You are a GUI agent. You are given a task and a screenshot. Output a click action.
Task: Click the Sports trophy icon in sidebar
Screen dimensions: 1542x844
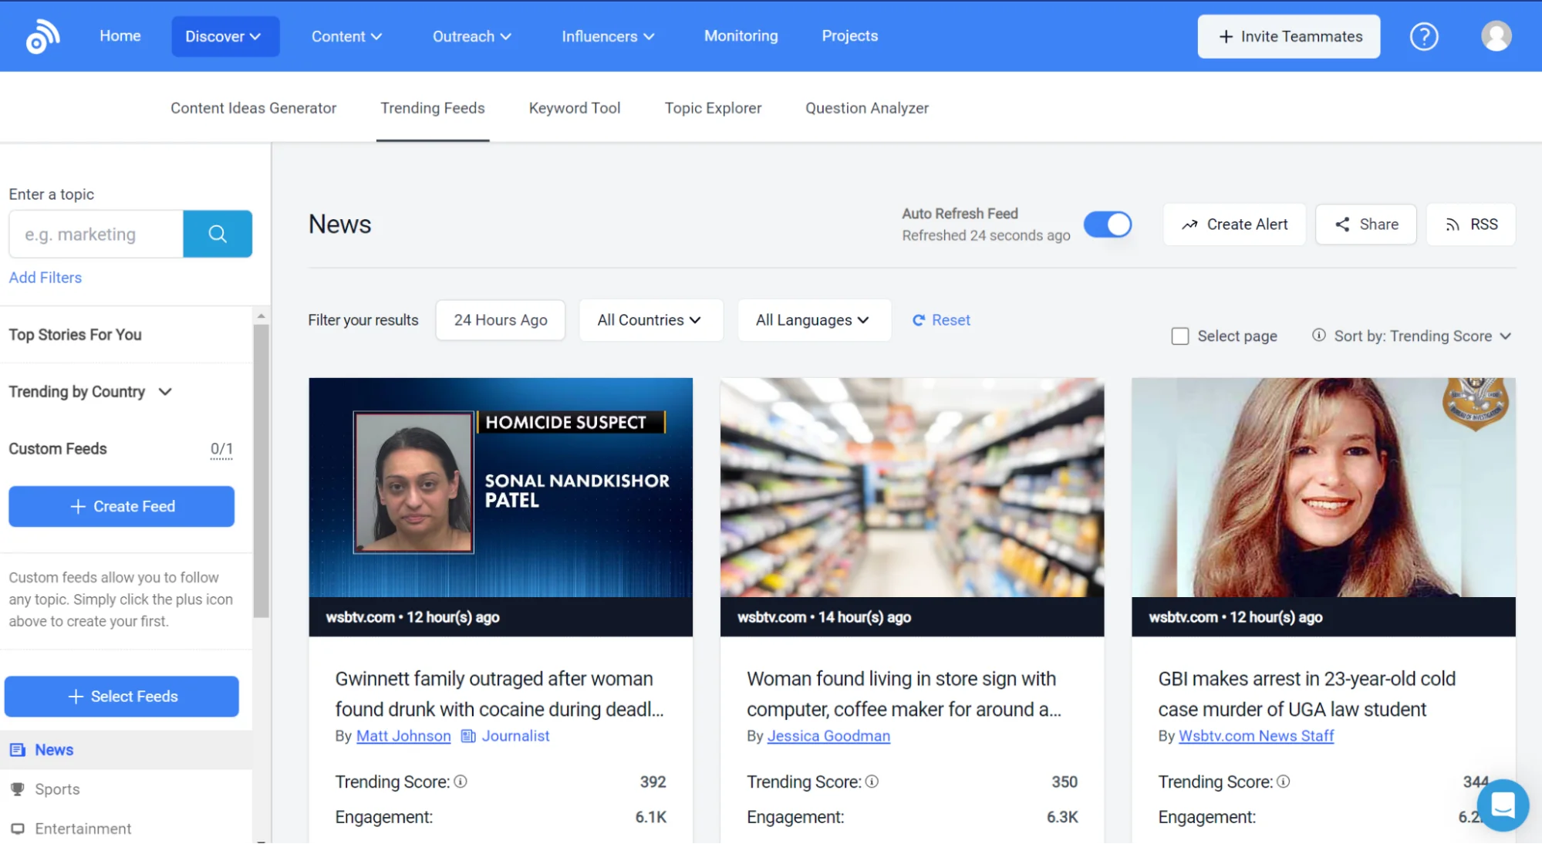click(17, 789)
